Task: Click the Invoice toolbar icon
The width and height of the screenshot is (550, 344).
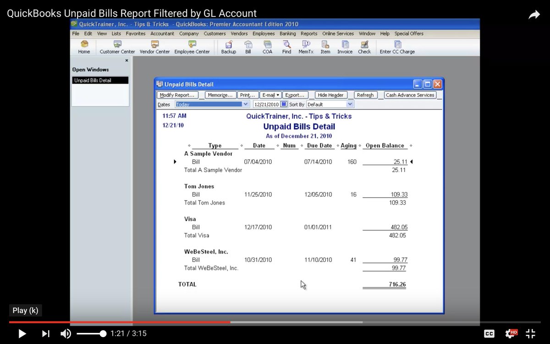Action: point(345,47)
